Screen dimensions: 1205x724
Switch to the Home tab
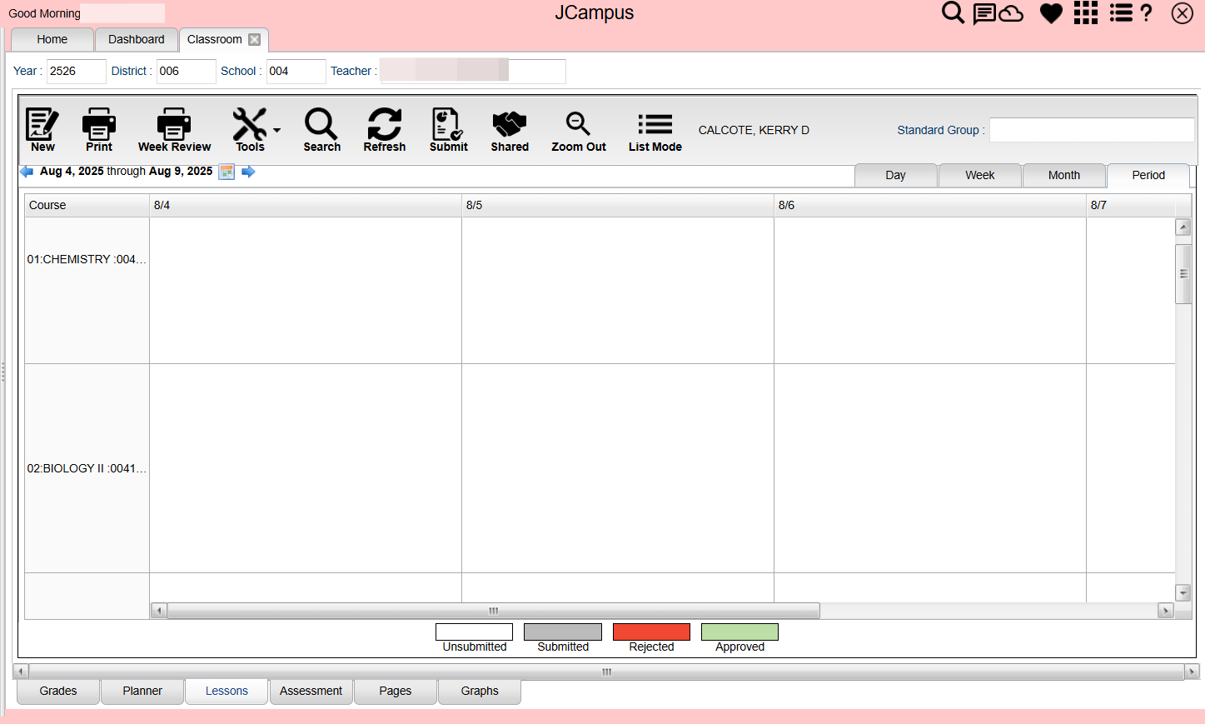52,39
